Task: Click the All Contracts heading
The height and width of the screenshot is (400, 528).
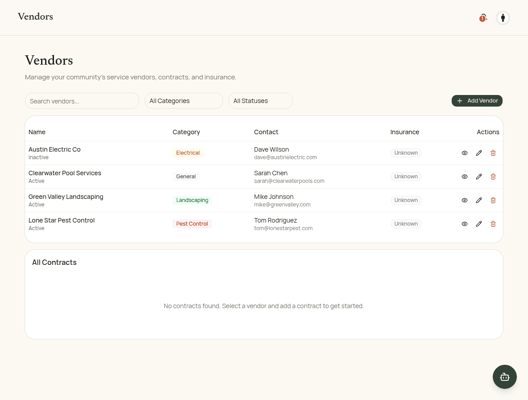Action: click(54, 262)
